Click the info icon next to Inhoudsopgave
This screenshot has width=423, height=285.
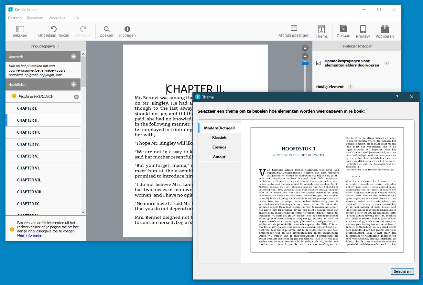(59, 46)
